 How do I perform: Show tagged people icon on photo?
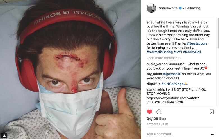pyautogui.click(x=4, y=135)
